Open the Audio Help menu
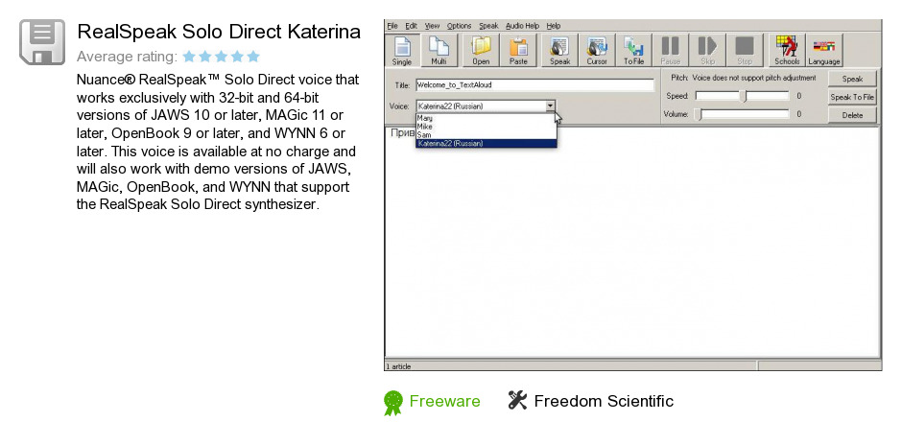 point(522,26)
